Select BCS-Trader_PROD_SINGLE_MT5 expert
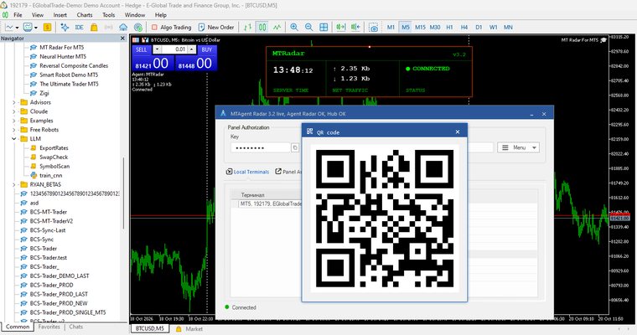The image size is (637, 335). point(67,312)
